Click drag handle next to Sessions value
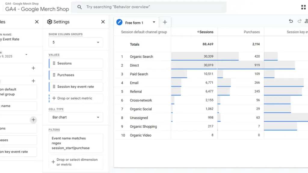 54,63
